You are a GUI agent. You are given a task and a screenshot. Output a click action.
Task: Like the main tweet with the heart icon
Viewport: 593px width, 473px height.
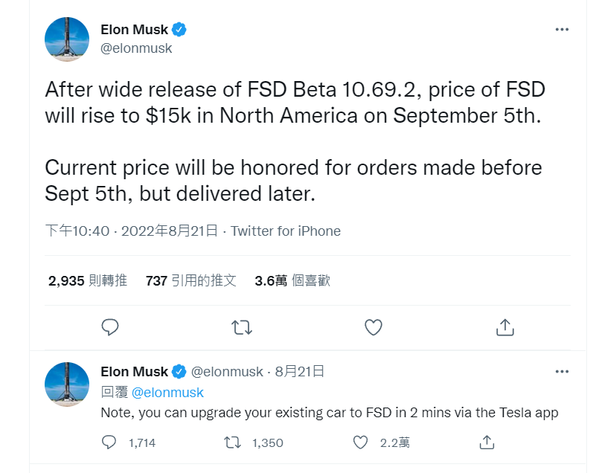click(x=374, y=327)
